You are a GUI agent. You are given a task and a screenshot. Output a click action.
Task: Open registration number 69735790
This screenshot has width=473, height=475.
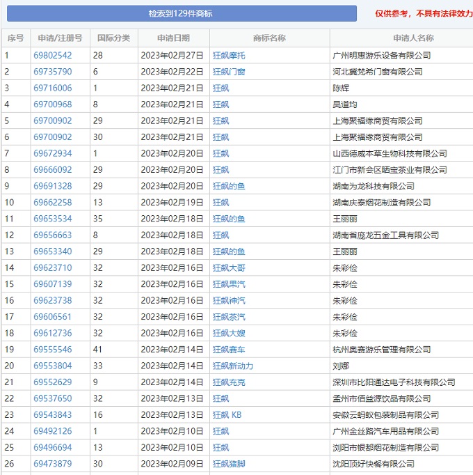pos(53,72)
